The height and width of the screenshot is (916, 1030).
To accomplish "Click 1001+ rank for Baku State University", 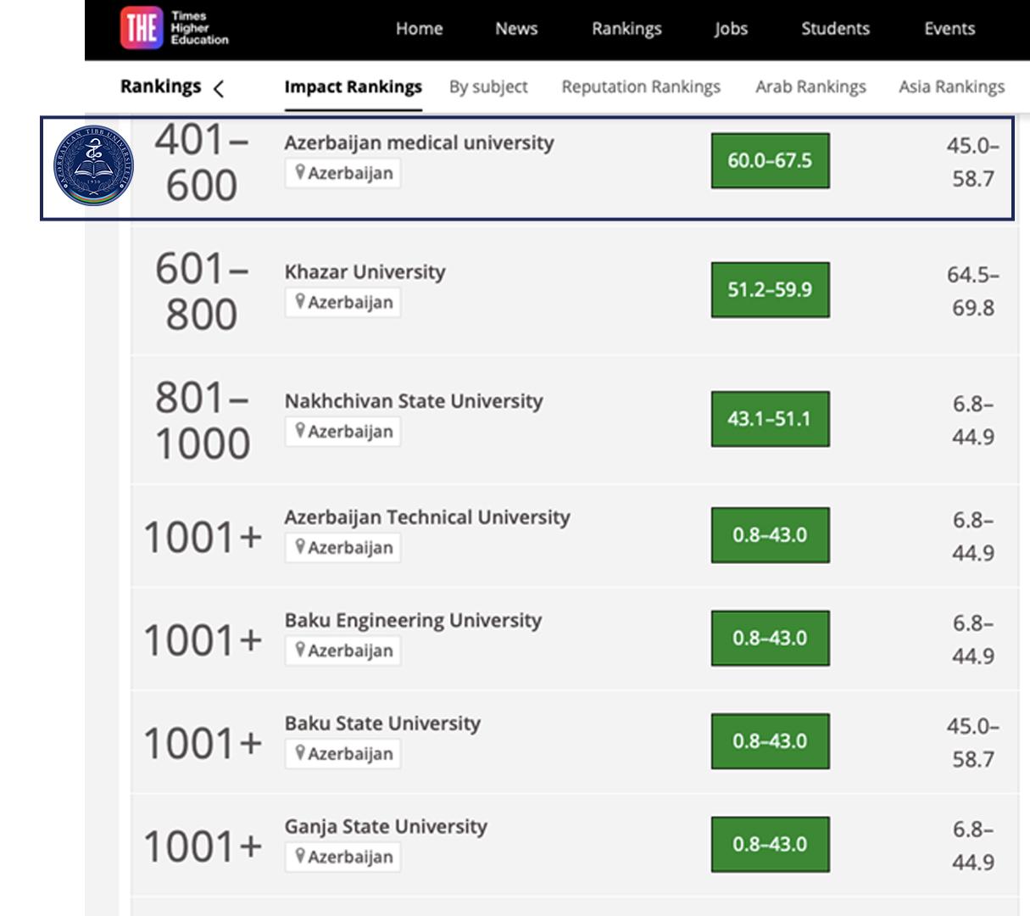I will (203, 743).
